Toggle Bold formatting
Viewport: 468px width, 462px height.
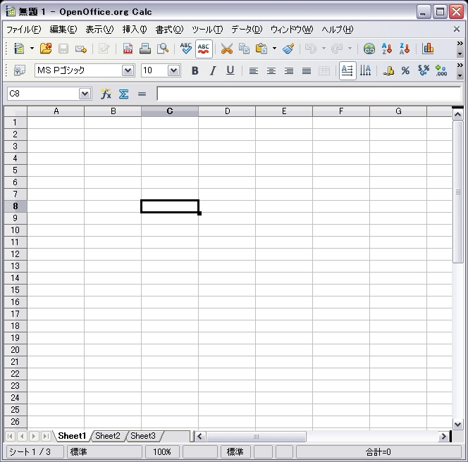click(x=195, y=70)
